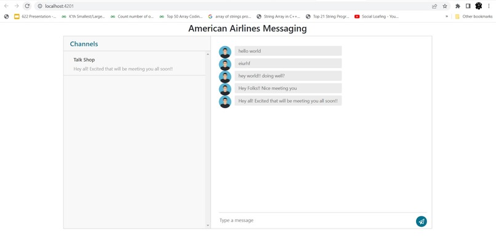Image resolution: width=496 pixels, height=247 pixels.
Task: Open the globe bookmark before 622 Presentation
Action: (6, 17)
